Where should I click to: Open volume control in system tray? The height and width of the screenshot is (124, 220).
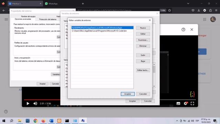click(192, 121)
